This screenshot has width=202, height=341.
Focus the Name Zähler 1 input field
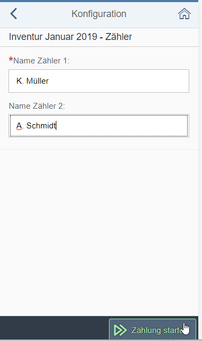[99, 81]
